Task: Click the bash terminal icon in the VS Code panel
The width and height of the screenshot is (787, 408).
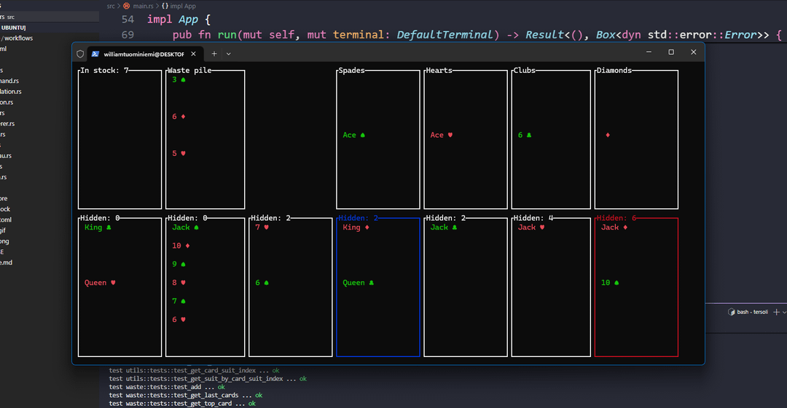Action: [732, 312]
